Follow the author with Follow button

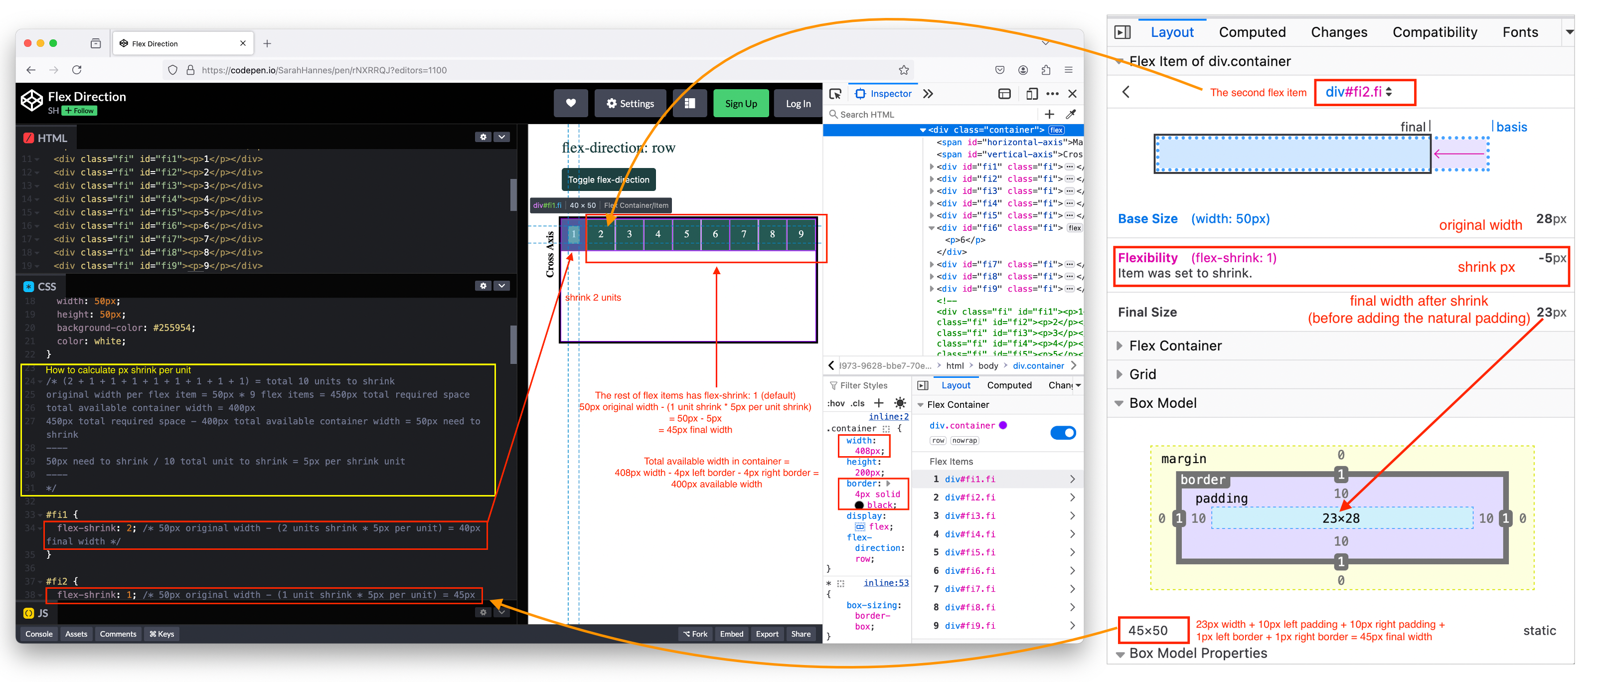tap(80, 111)
